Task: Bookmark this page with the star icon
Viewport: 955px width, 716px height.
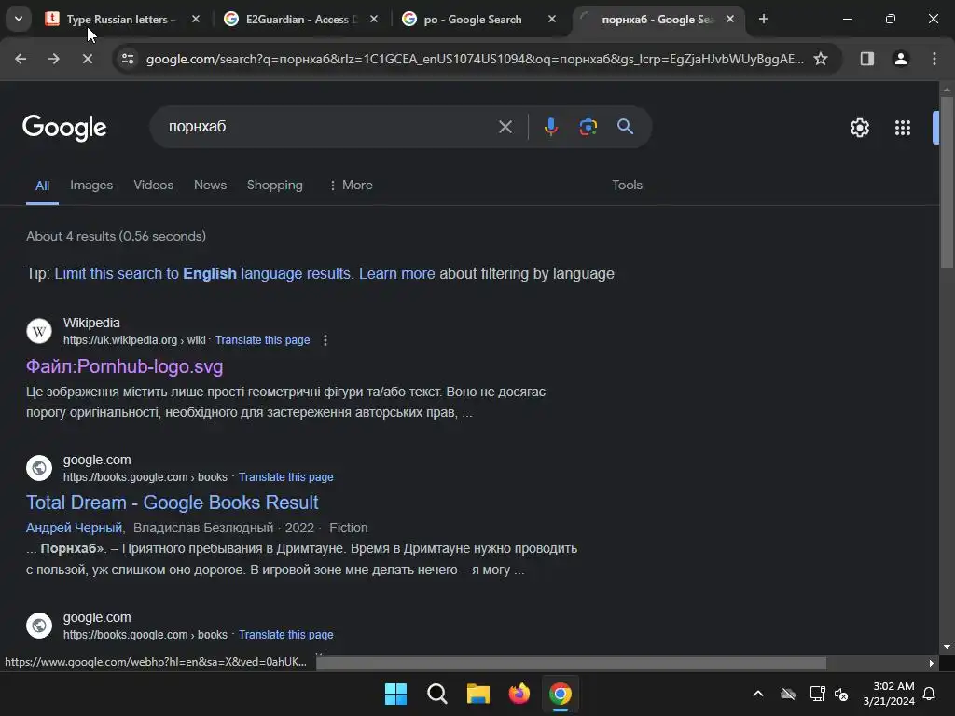Action: pos(821,59)
